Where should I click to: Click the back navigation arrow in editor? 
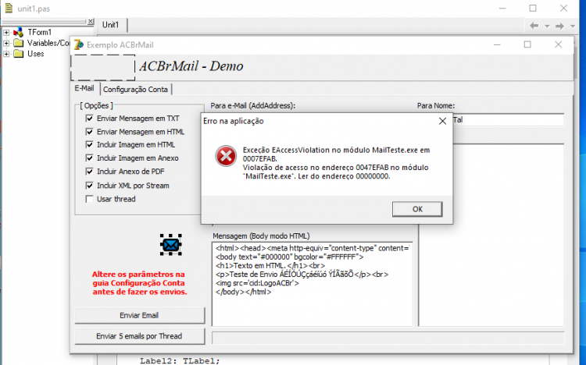tap(534, 26)
